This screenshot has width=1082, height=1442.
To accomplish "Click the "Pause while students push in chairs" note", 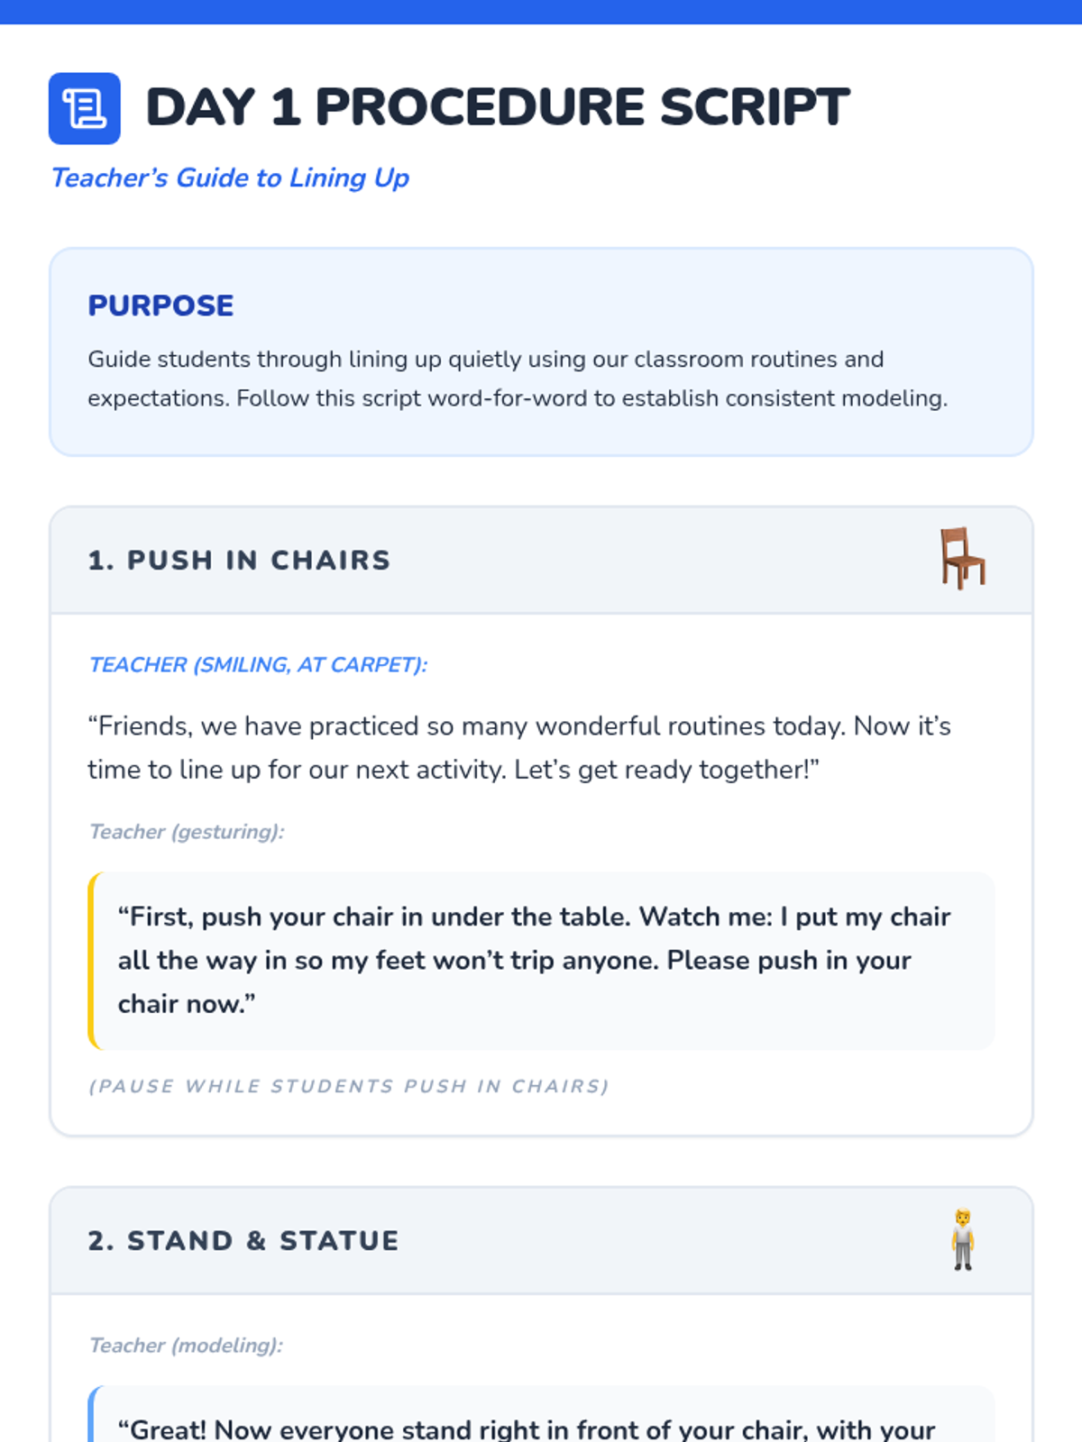I will pos(349,1086).
